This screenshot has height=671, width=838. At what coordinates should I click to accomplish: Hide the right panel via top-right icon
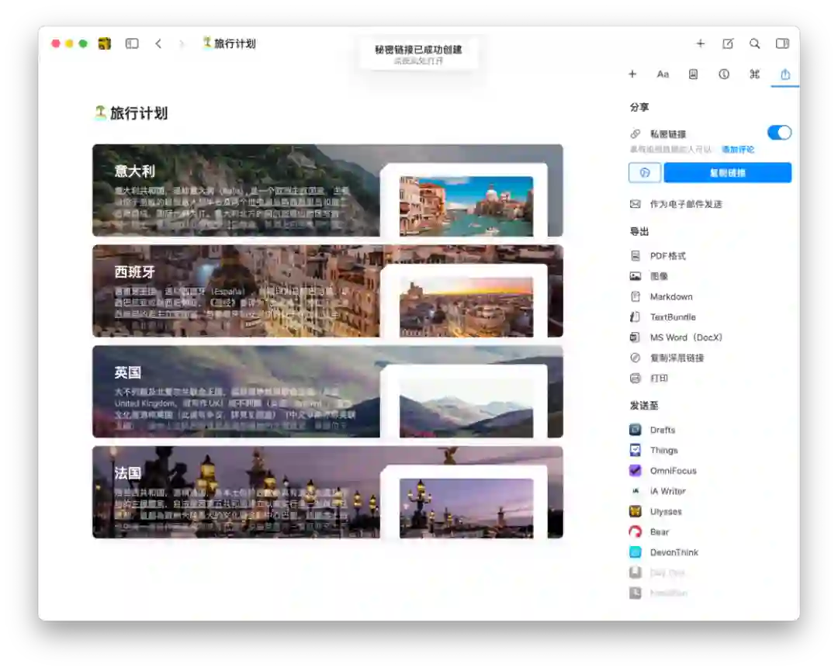click(x=782, y=44)
